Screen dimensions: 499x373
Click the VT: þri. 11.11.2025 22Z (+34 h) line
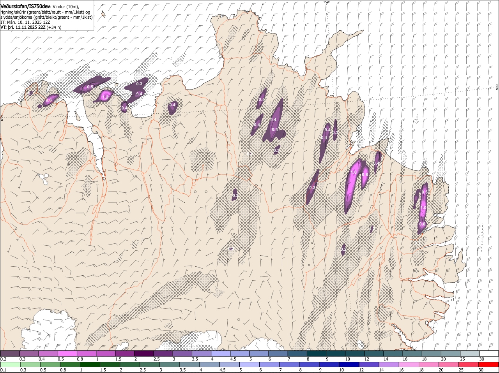click(x=31, y=27)
